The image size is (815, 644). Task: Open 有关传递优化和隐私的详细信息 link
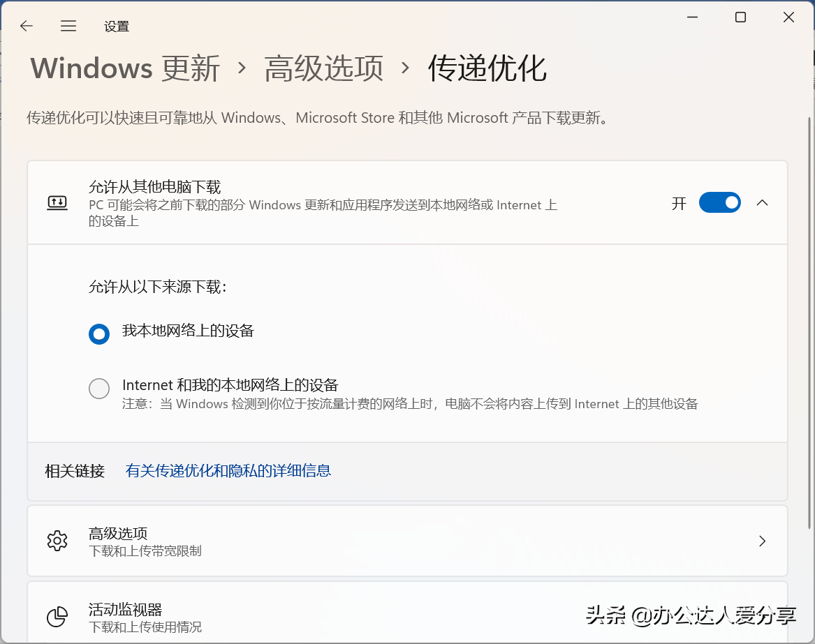228,470
